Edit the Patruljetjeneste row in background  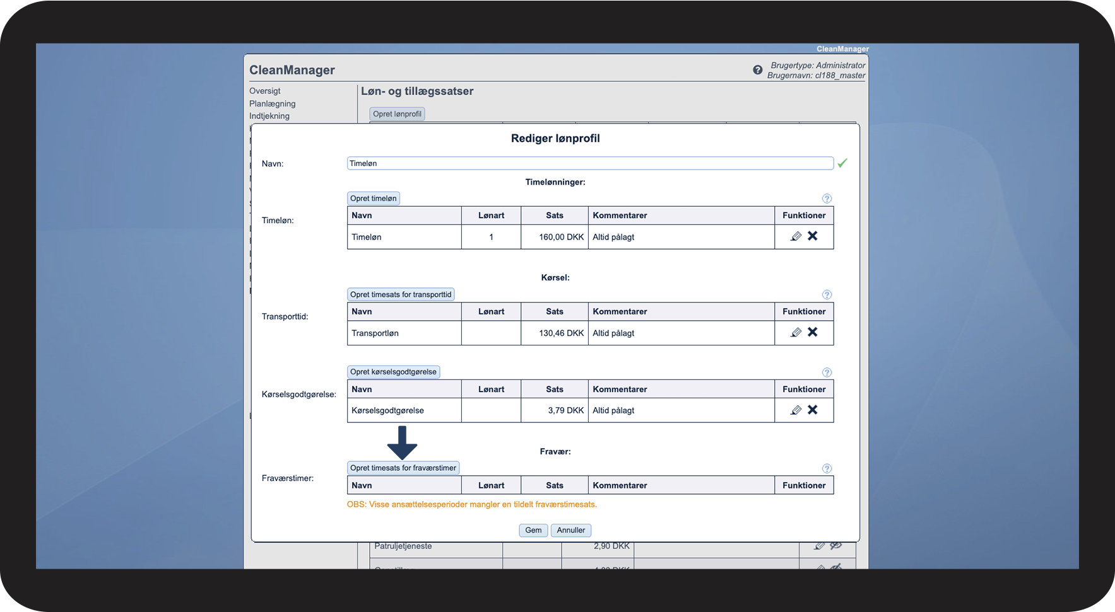coord(819,546)
